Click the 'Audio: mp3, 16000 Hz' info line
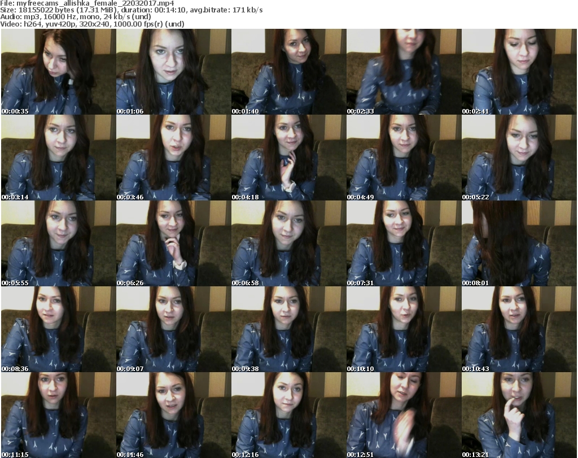The height and width of the screenshot is (458, 578). point(76,17)
